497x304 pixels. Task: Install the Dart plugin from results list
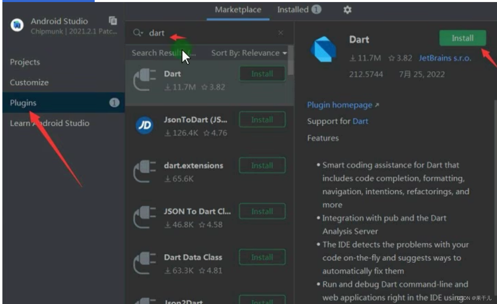(262, 74)
